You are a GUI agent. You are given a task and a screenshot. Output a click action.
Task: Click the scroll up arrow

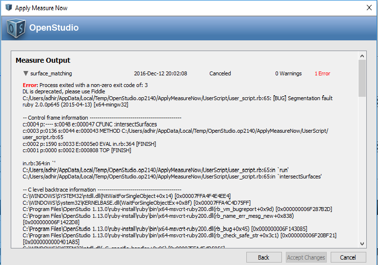tap(362, 56)
